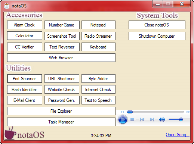This screenshot has height=144, width=194.
Task: Click Close notaOS button
Action: 157,25
